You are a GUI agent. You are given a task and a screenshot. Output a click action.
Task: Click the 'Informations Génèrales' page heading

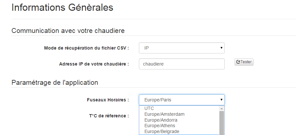click(62, 8)
